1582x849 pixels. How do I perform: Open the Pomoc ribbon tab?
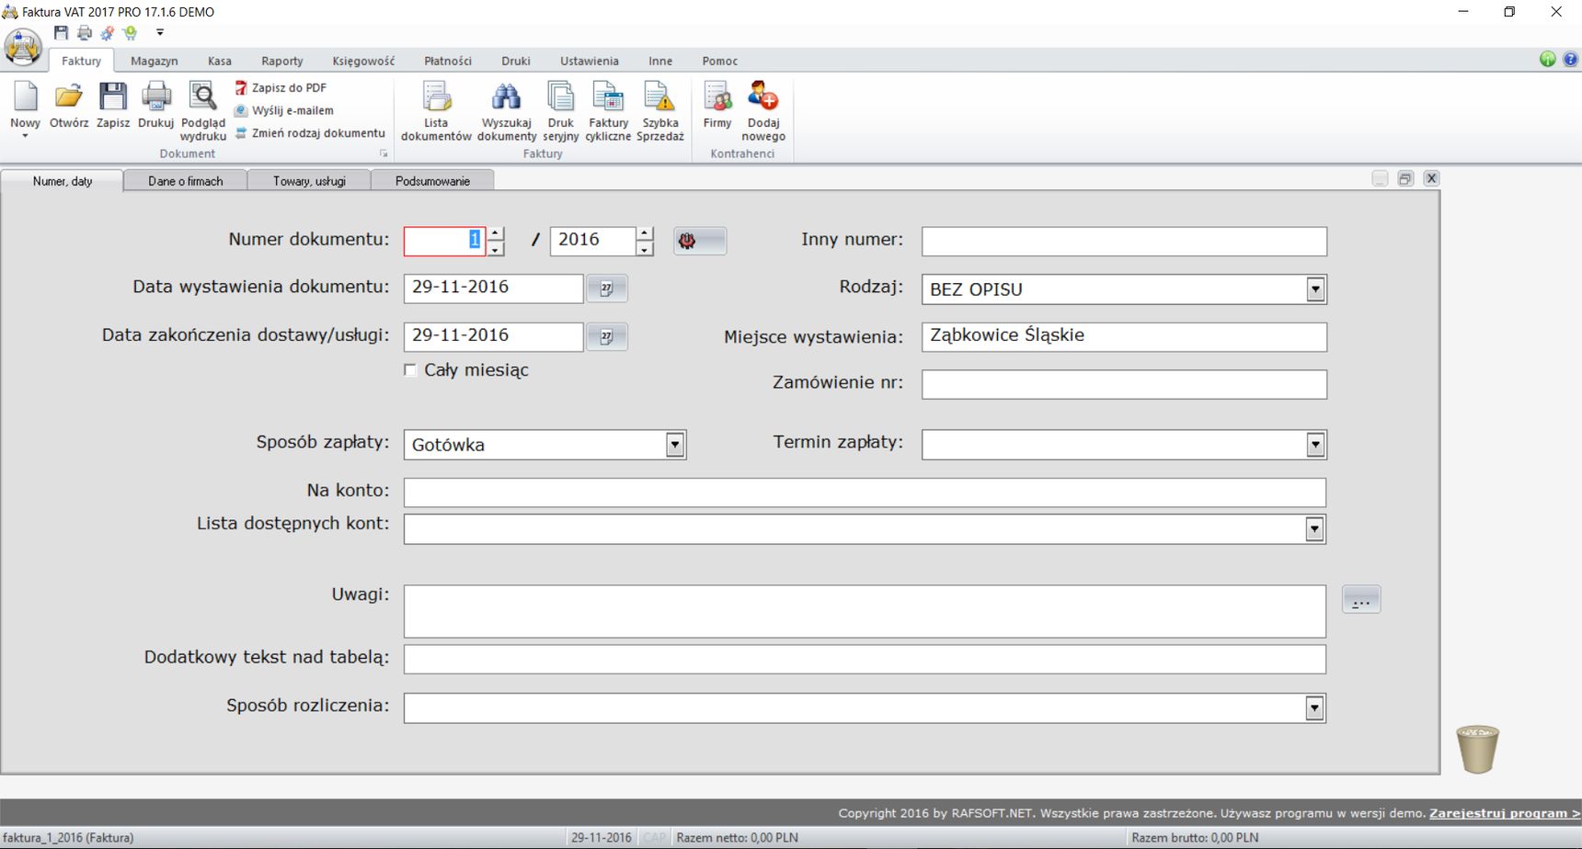[720, 61]
